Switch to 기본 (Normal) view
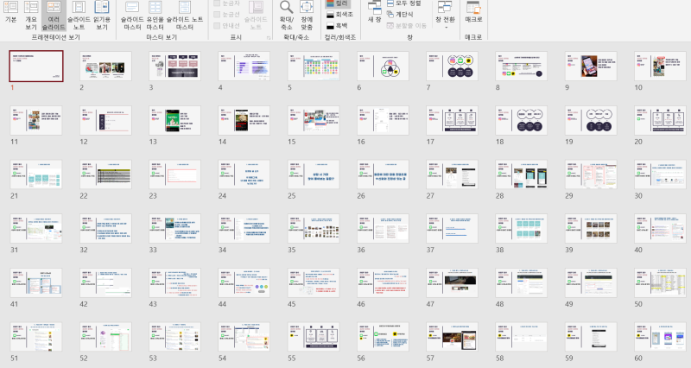 [11, 13]
